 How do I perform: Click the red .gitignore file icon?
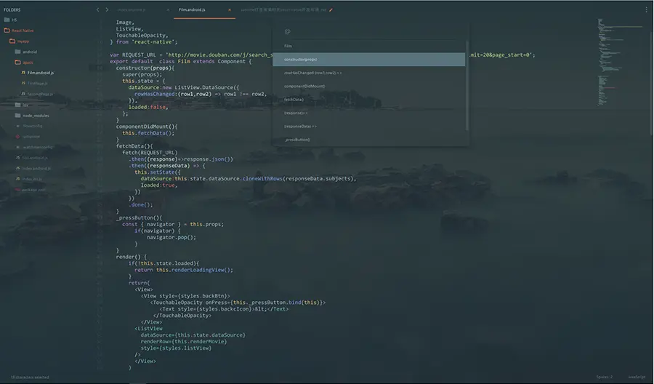(x=17, y=137)
